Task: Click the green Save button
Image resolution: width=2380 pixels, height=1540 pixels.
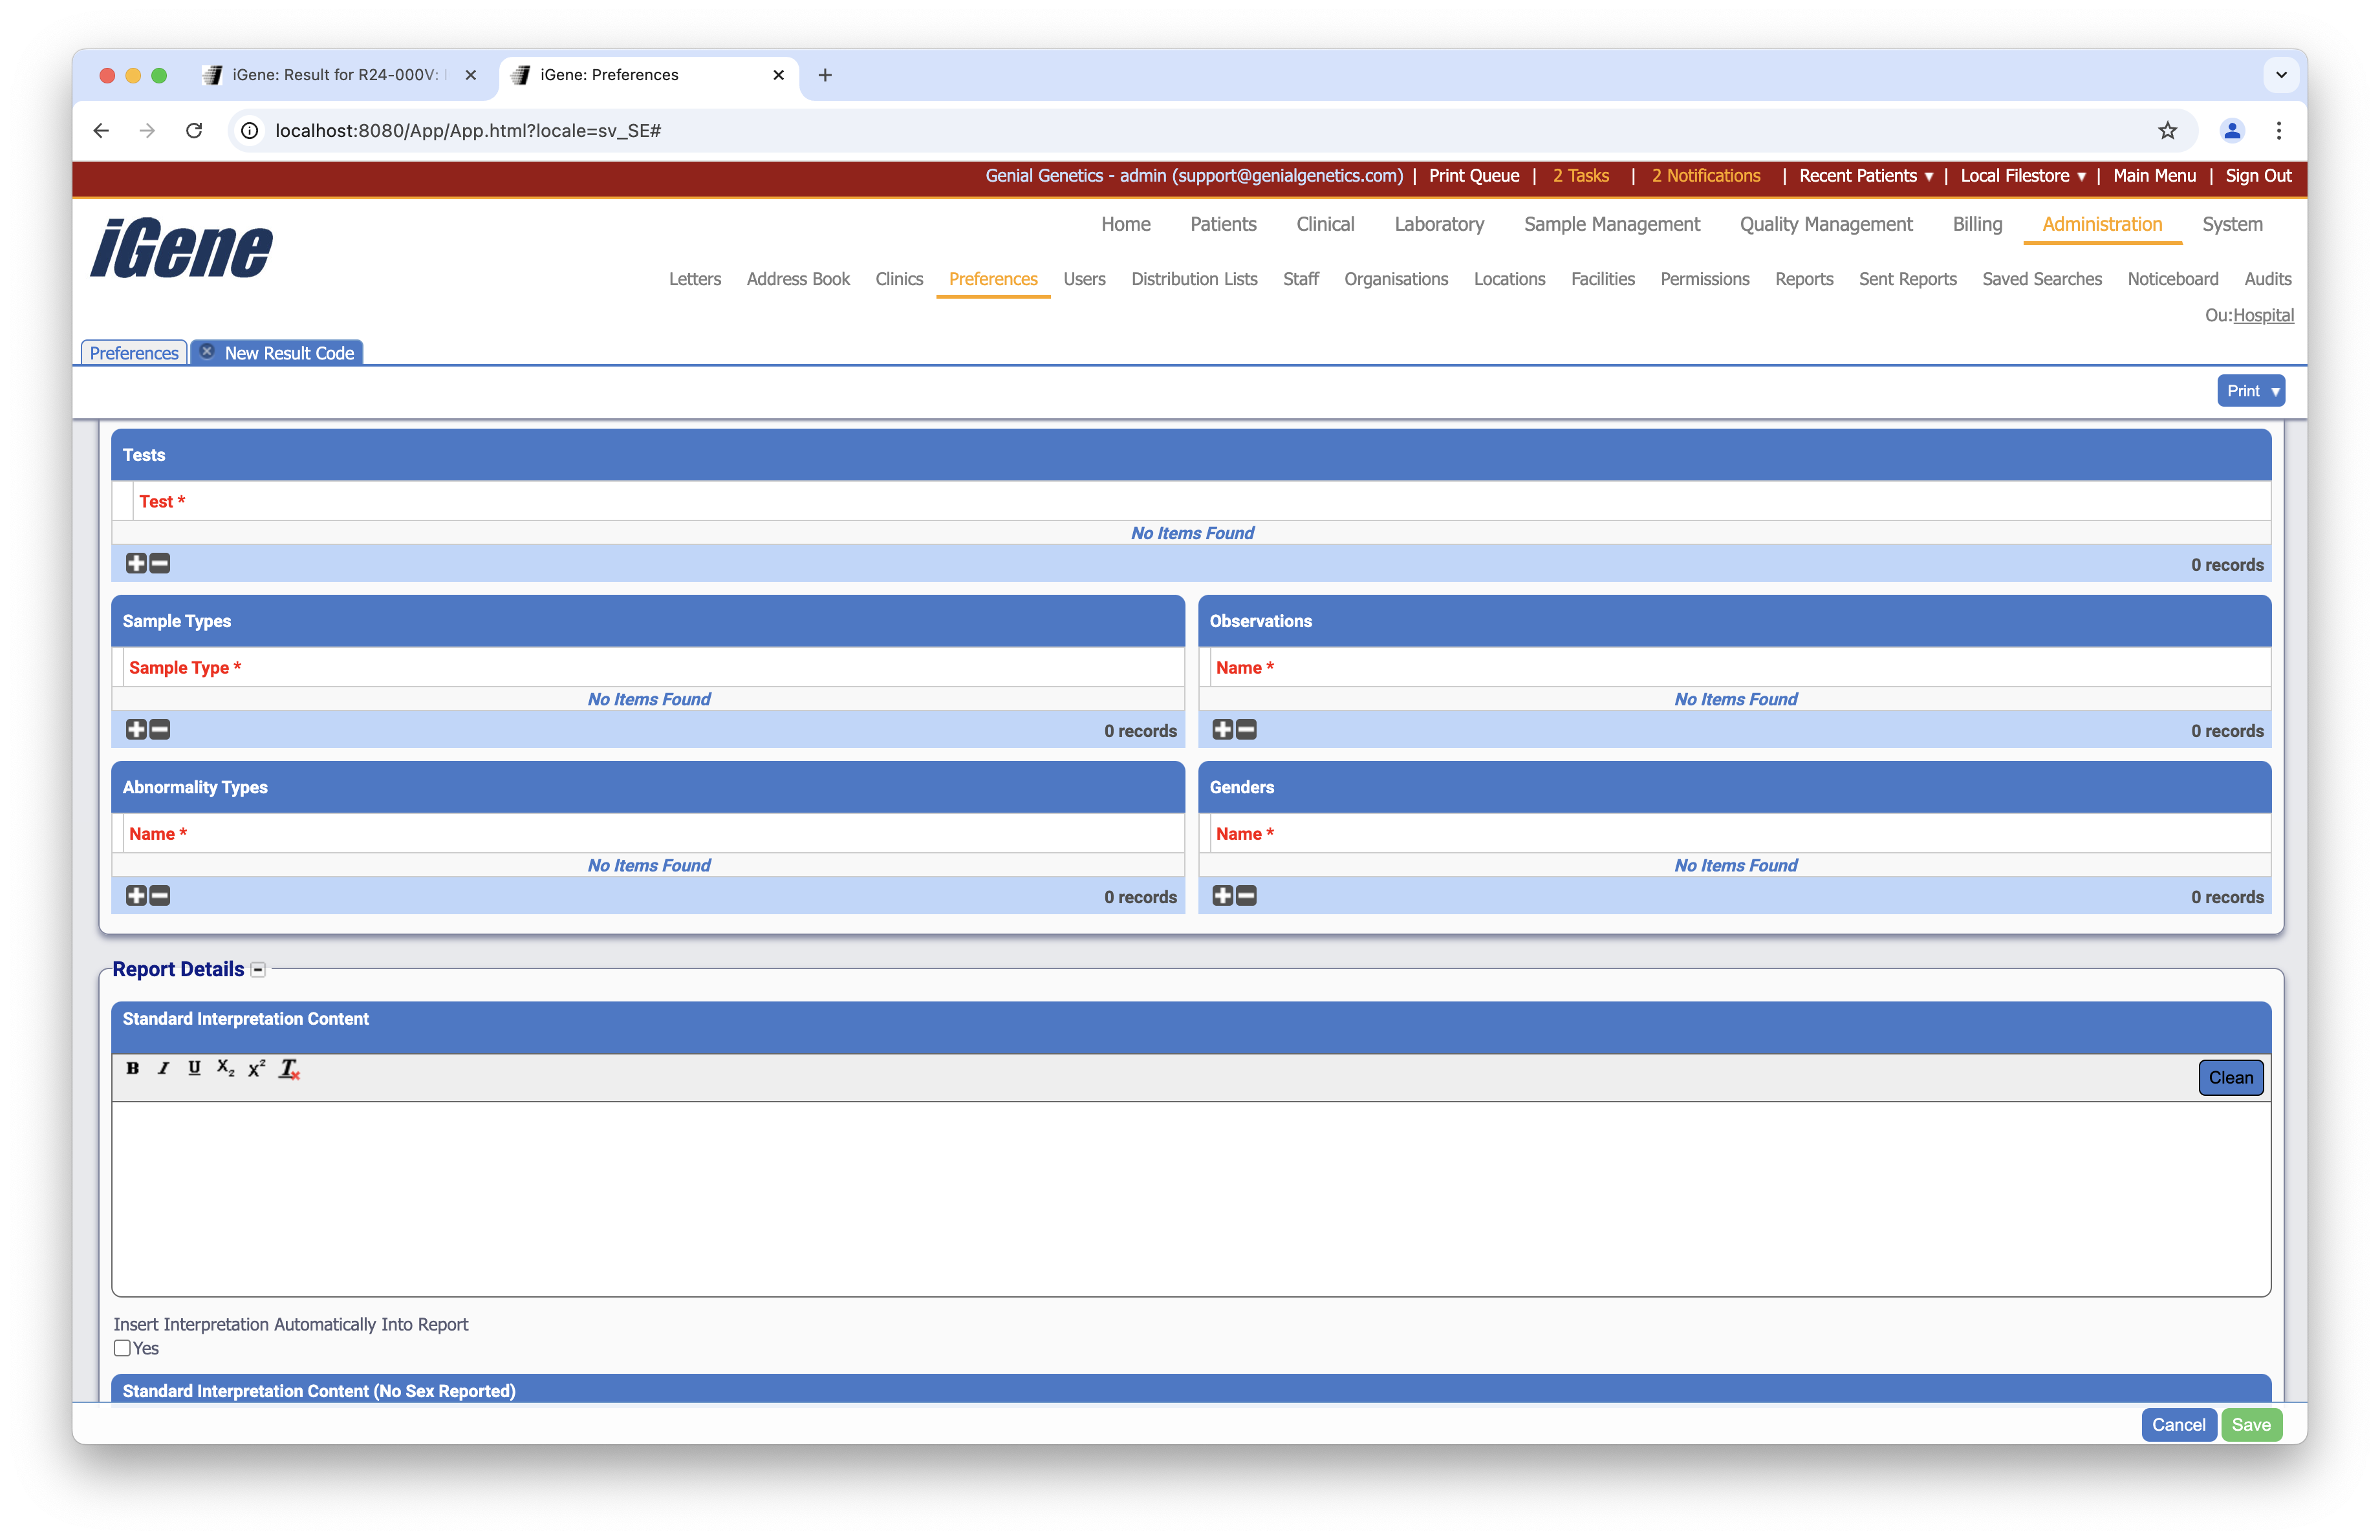Action: point(2251,1425)
